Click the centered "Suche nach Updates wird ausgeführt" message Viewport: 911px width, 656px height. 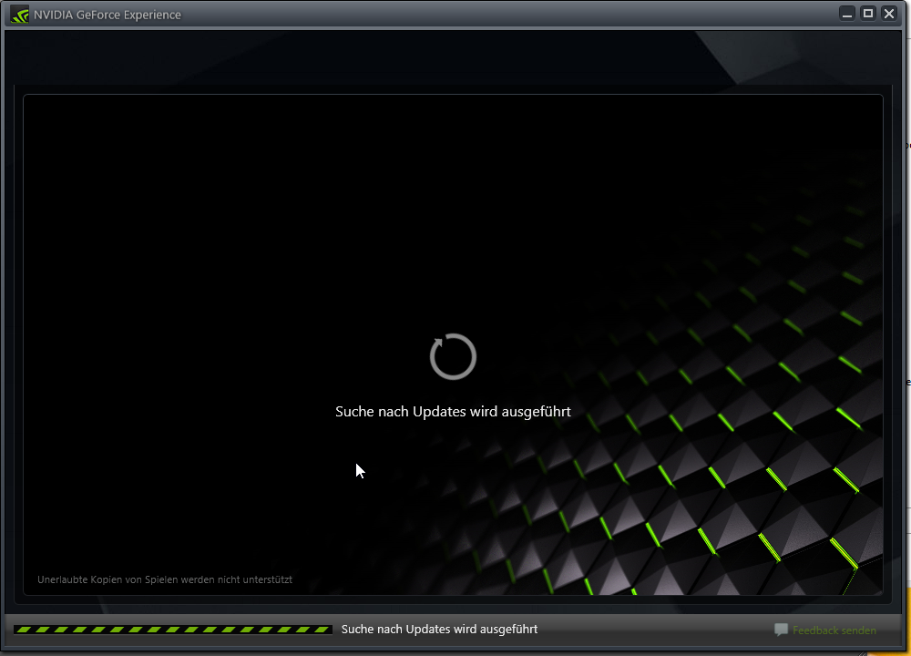(x=453, y=412)
